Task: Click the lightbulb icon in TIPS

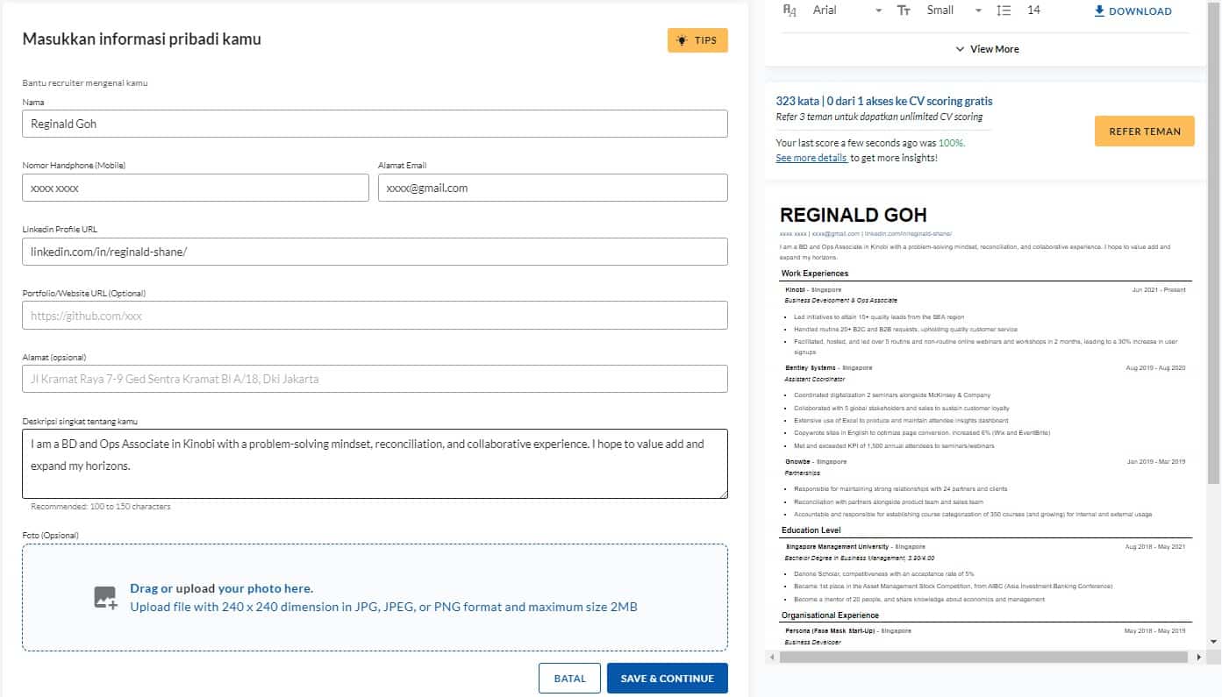Action: point(682,40)
